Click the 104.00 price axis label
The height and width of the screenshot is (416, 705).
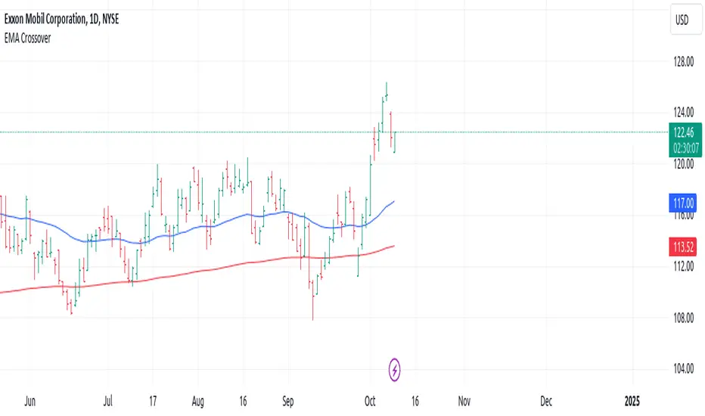click(x=683, y=369)
